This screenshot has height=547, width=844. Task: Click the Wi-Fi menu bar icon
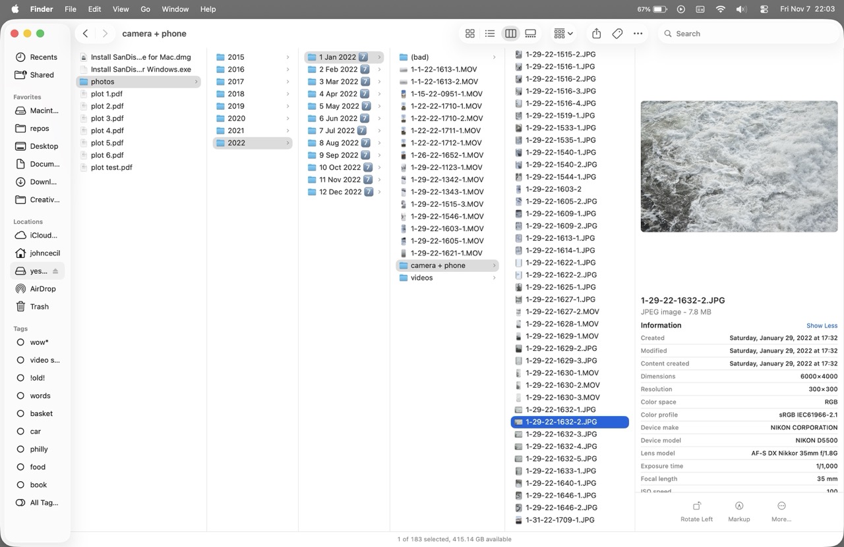[720, 9]
